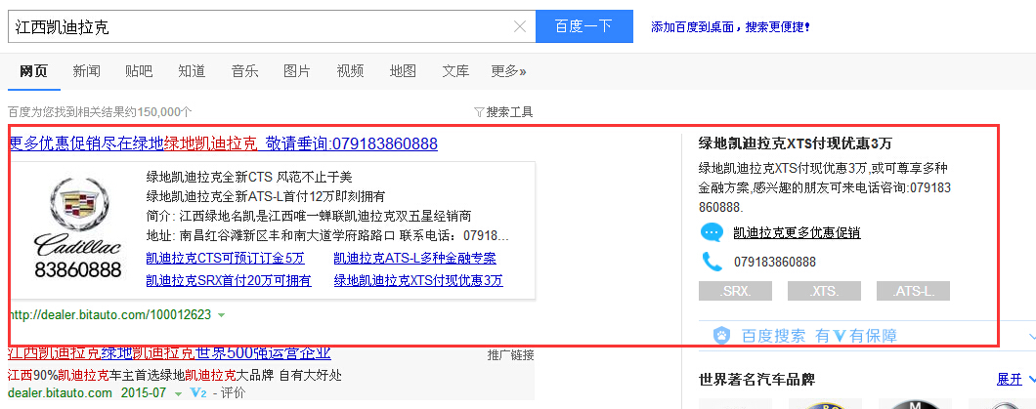Click the line 绿地凯迪拉克全新CTS 风范不止于美
This screenshot has height=409, width=1036.
tap(249, 177)
